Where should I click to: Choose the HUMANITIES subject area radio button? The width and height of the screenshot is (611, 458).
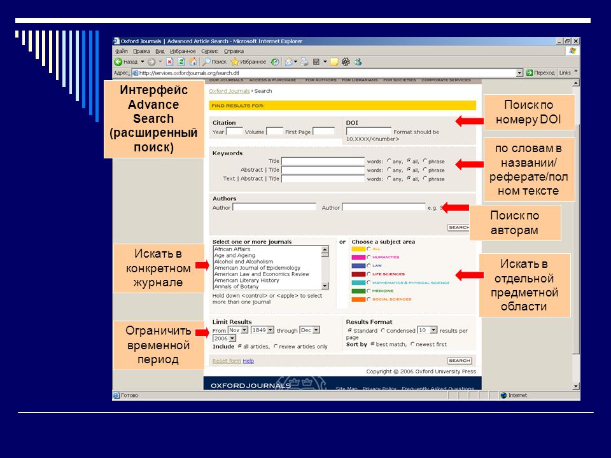[x=369, y=257]
